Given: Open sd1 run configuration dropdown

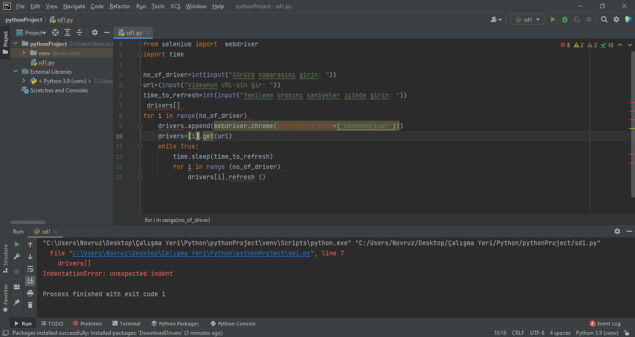Looking at the screenshot, I should pos(529,20).
